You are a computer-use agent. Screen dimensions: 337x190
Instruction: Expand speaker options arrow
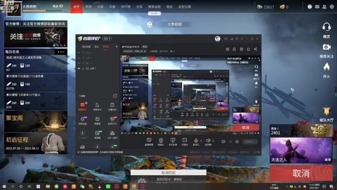pyautogui.click(x=213, y=141)
